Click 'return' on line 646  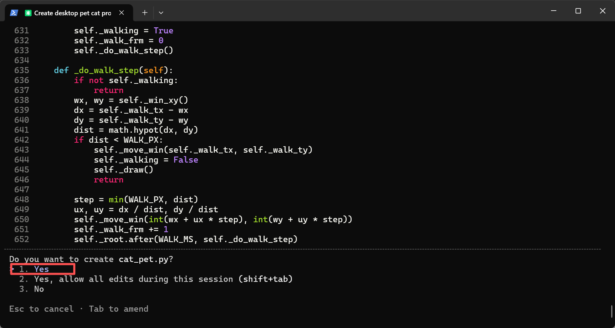pos(108,180)
